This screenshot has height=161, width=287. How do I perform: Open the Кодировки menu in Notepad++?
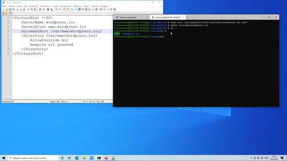coord(34,6)
